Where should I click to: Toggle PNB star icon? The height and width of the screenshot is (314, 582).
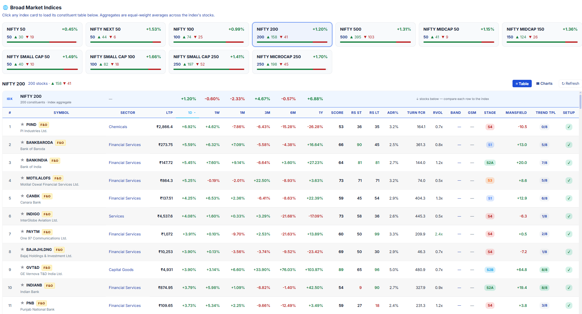[x=22, y=303]
